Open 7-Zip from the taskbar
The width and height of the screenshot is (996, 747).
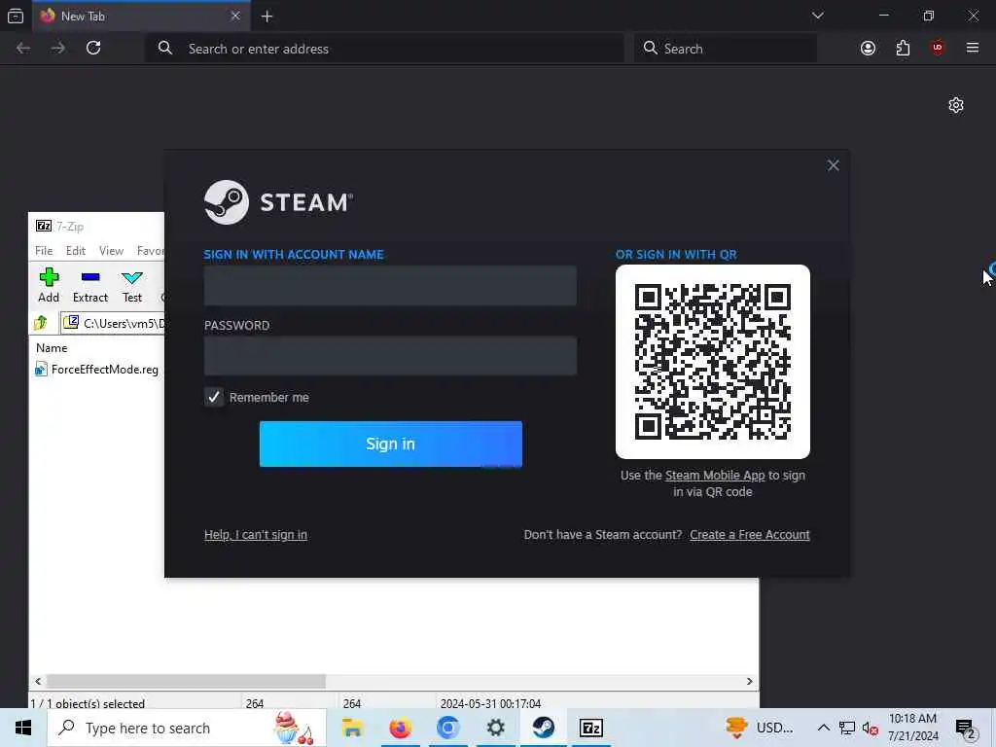pyautogui.click(x=590, y=728)
